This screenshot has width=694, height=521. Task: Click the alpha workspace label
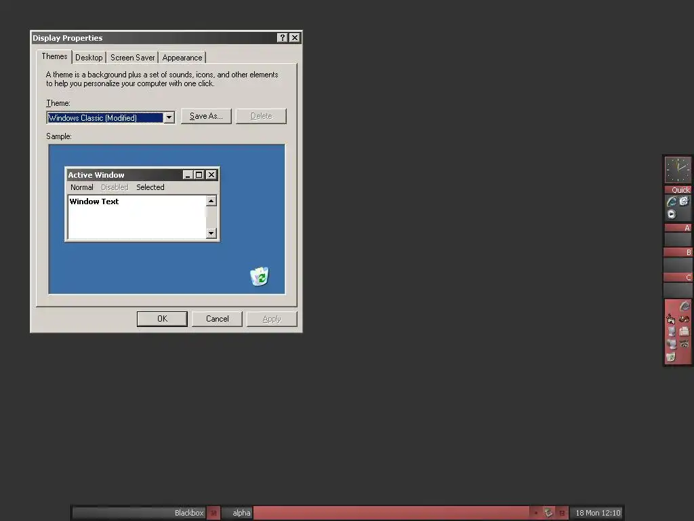pos(241,513)
